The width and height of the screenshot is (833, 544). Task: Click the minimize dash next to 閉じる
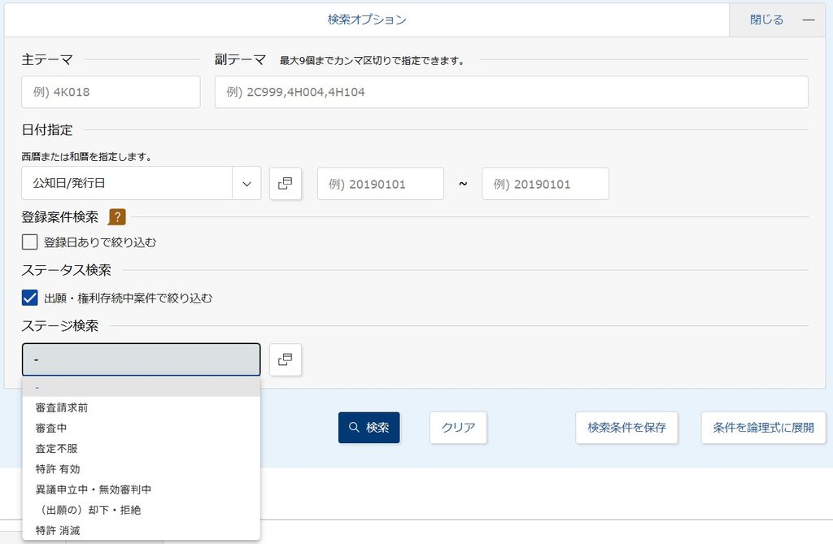tap(809, 20)
